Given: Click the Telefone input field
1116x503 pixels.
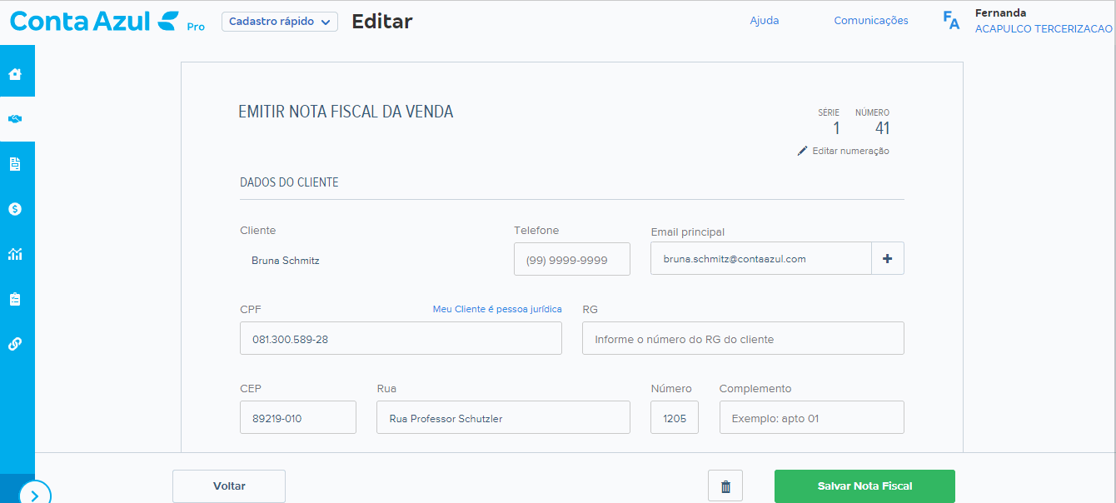Looking at the screenshot, I should [x=572, y=259].
